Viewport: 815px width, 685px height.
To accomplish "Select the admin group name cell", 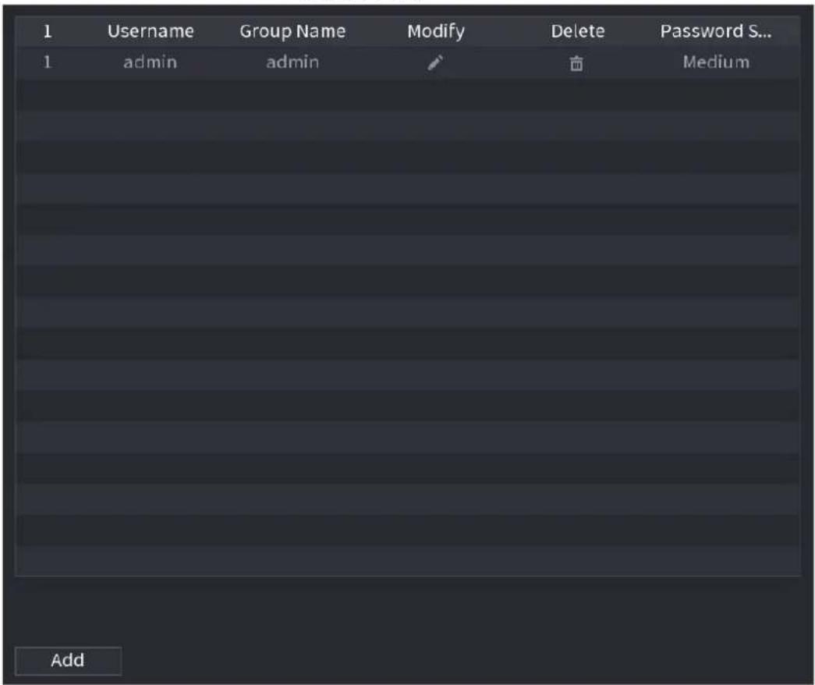I will [292, 62].
